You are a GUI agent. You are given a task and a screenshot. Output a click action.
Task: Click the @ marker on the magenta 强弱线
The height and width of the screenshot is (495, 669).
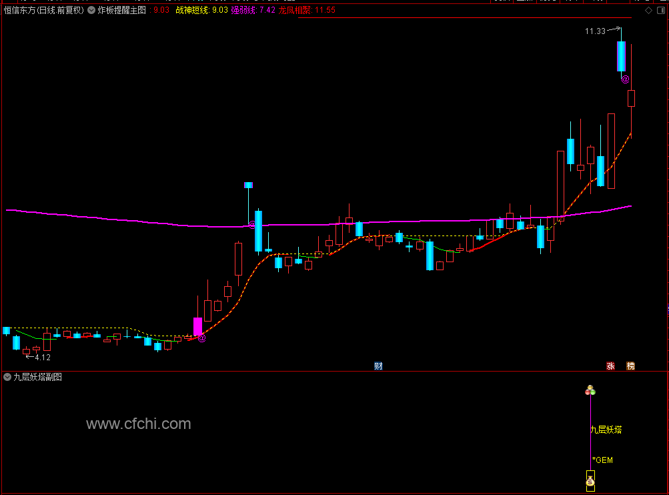pos(252,224)
